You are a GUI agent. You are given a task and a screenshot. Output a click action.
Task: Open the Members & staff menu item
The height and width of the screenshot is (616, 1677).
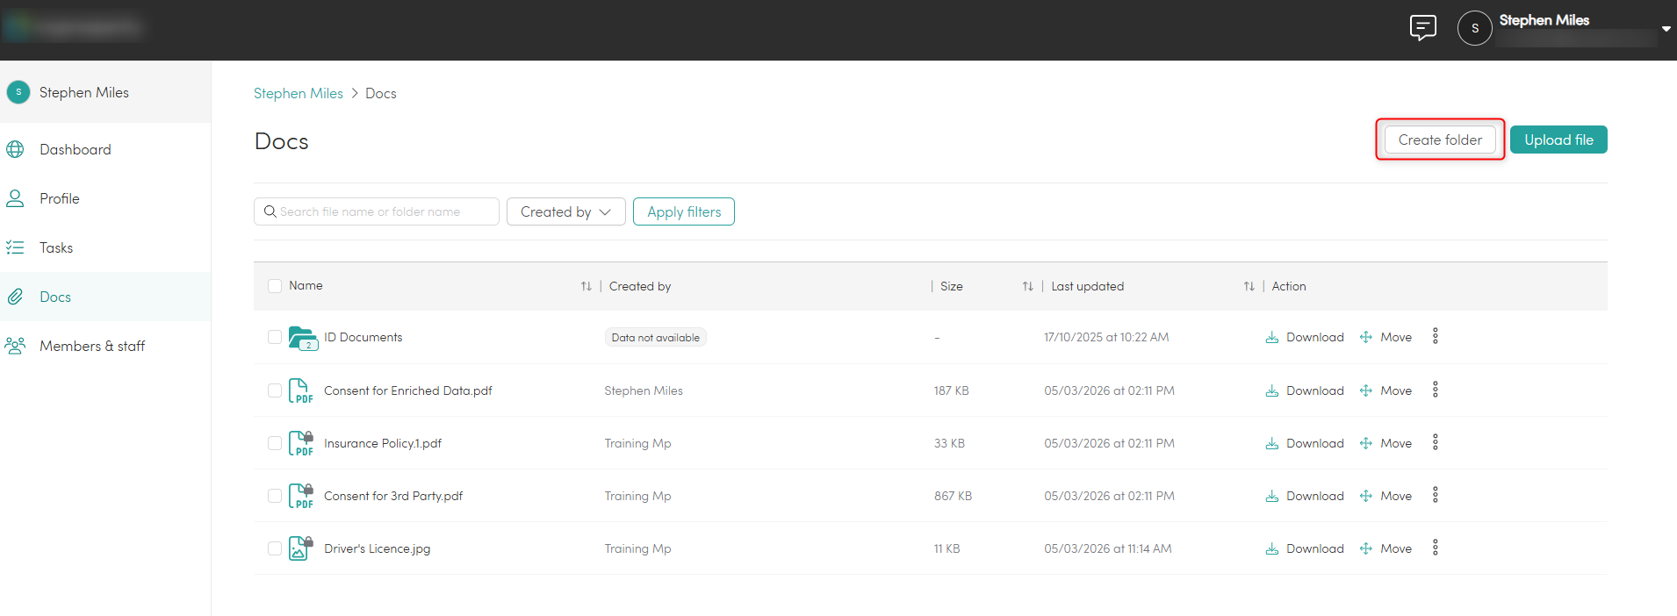[105, 346]
